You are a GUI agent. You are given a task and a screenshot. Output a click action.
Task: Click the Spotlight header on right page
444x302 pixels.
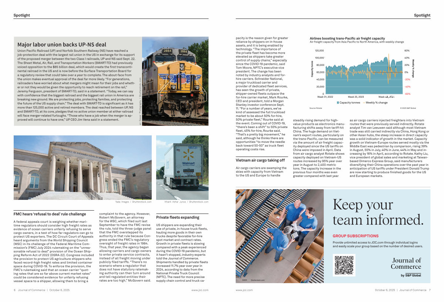422,15
